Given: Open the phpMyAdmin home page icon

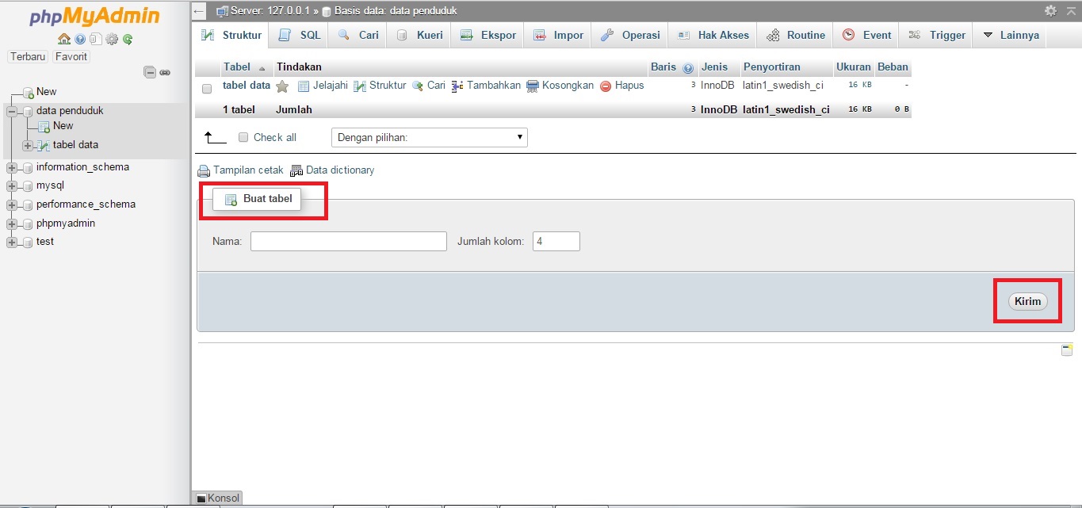Looking at the screenshot, I should [x=63, y=38].
